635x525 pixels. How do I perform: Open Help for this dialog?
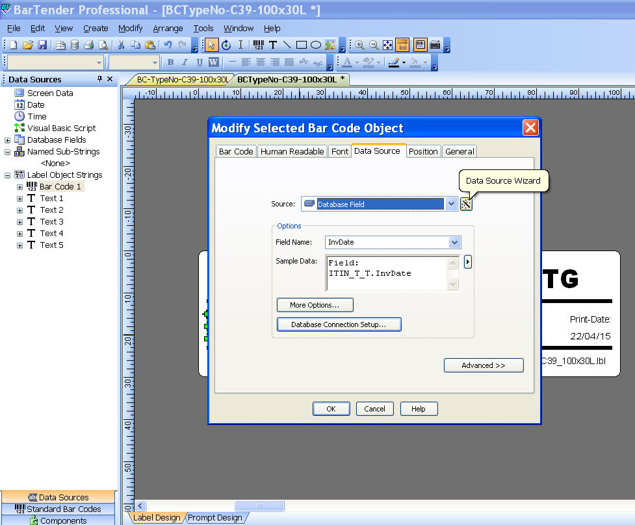419,409
